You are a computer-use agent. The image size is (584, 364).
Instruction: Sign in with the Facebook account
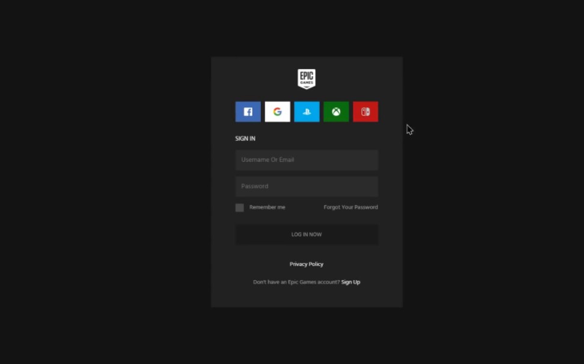coord(248,112)
